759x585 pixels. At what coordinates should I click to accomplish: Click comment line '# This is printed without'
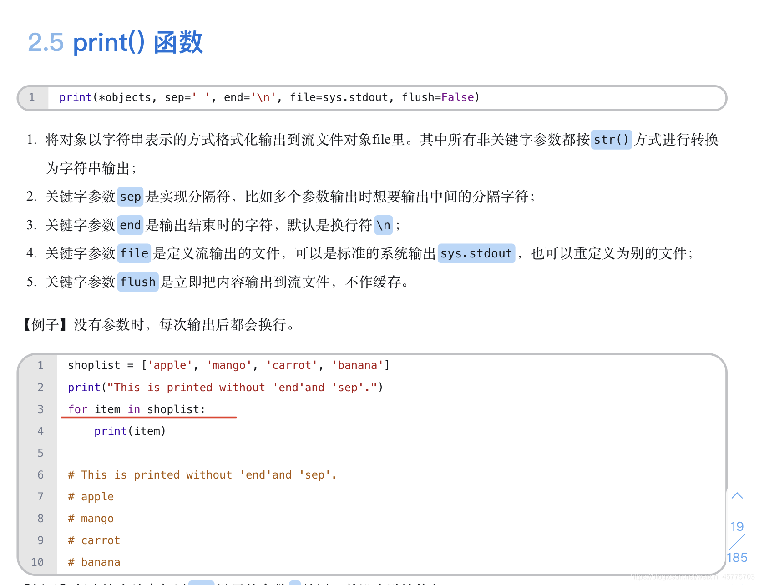coord(202,475)
